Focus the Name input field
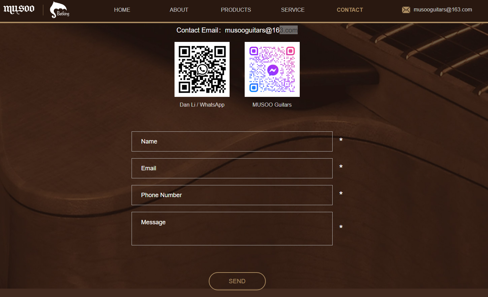This screenshot has height=297, width=488. coord(232,141)
